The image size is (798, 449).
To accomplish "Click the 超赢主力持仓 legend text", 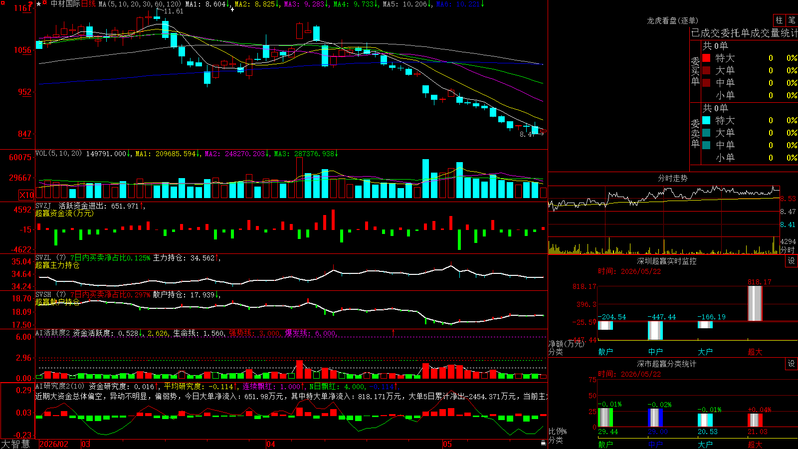I will (57, 265).
